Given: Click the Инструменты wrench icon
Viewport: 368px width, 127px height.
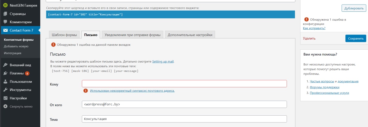Looking at the screenshot, I should click(x=5, y=90).
